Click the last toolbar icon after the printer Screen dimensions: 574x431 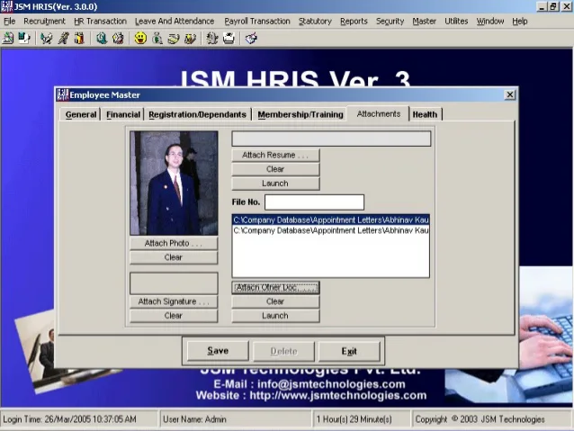[x=251, y=38]
